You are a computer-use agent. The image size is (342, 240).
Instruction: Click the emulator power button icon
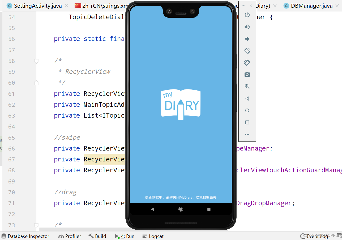pyautogui.click(x=247, y=15)
